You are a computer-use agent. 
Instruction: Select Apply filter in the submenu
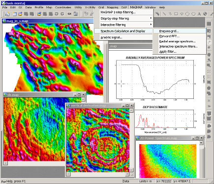click(180, 52)
